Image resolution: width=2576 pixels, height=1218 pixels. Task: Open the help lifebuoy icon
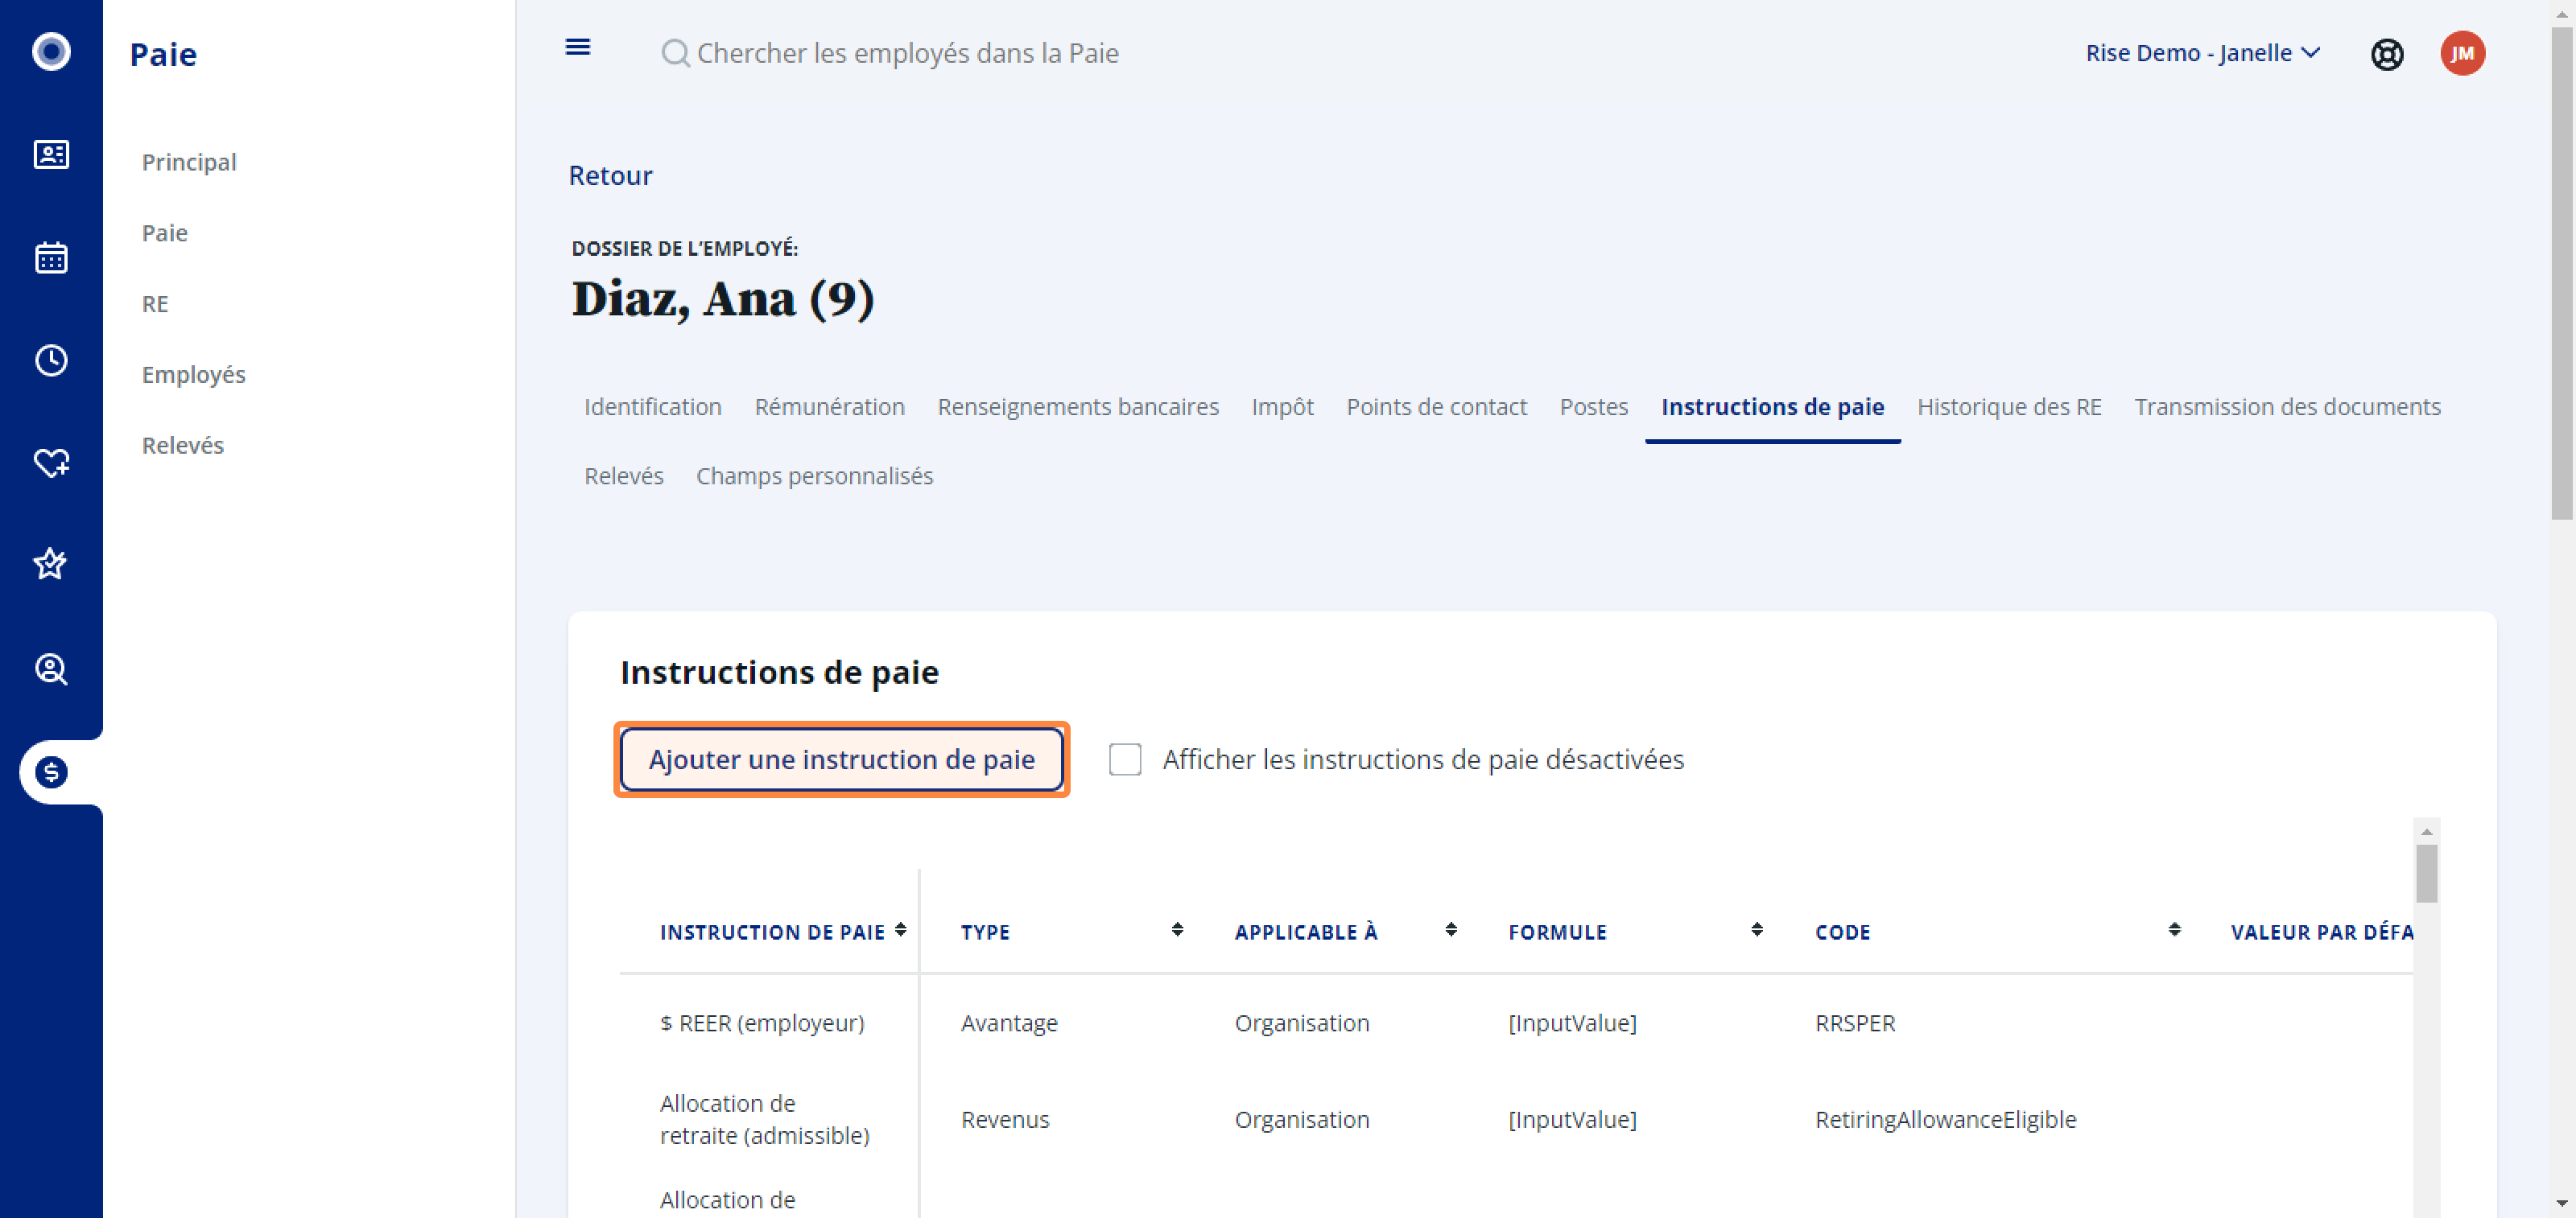[2387, 54]
